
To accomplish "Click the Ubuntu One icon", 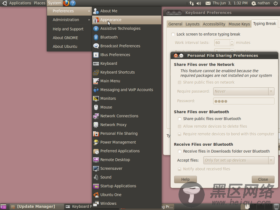I will 96,195.
